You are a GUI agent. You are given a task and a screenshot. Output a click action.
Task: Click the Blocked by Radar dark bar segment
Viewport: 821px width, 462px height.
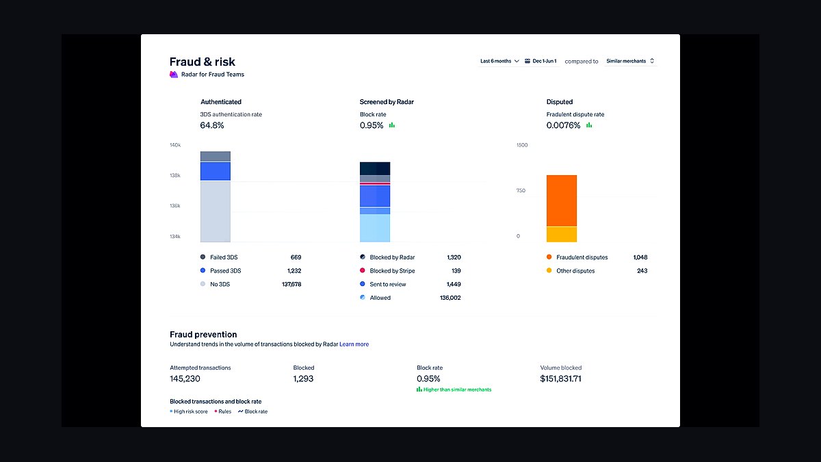[375, 168]
